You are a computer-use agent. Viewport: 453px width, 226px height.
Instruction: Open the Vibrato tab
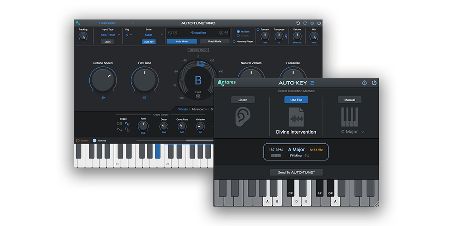point(183,109)
